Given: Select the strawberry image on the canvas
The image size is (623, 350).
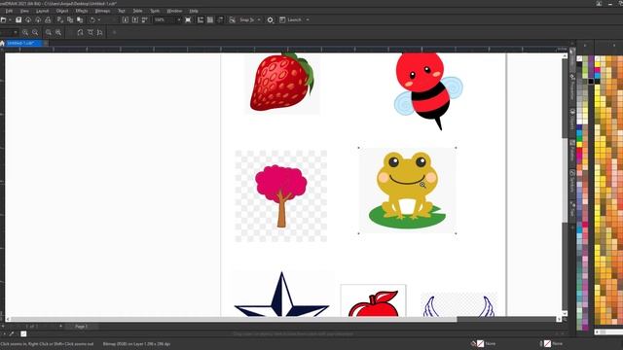Looking at the screenshot, I should (x=282, y=84).
